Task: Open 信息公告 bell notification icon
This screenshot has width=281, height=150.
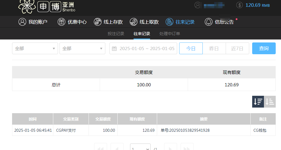Action: [209, 22]
